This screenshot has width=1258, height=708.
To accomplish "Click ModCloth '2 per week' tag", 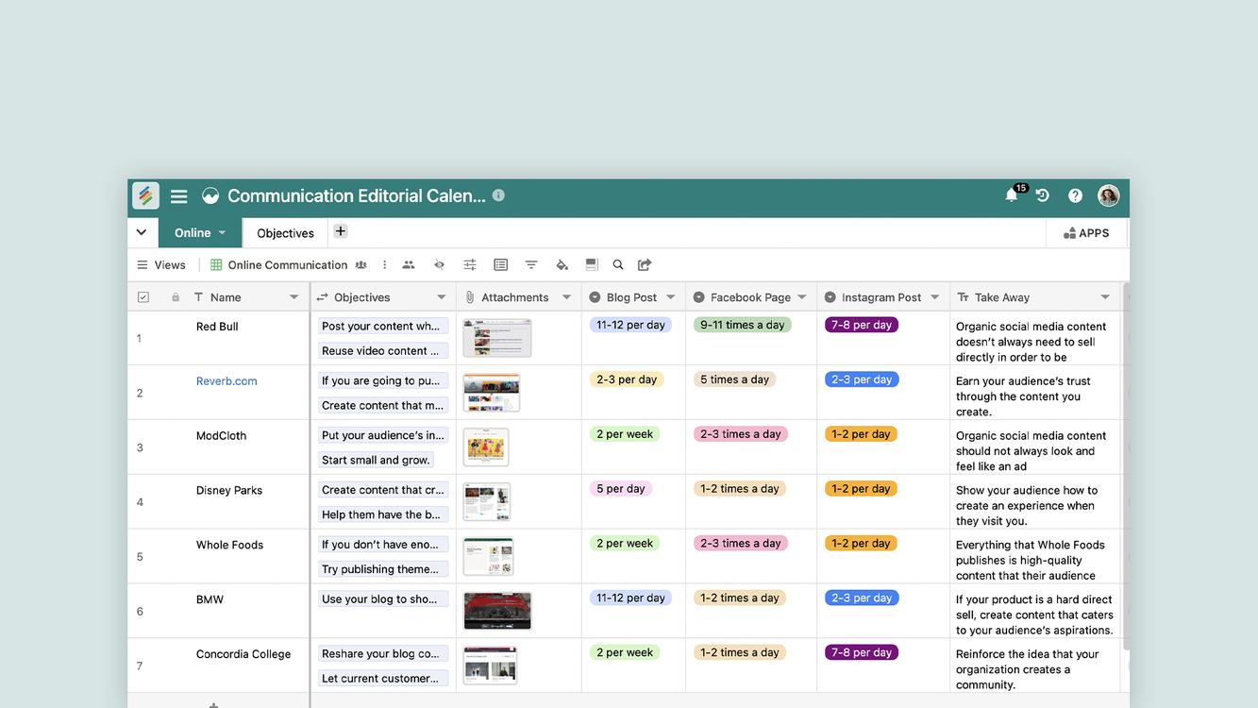I will tap(625, 434).
